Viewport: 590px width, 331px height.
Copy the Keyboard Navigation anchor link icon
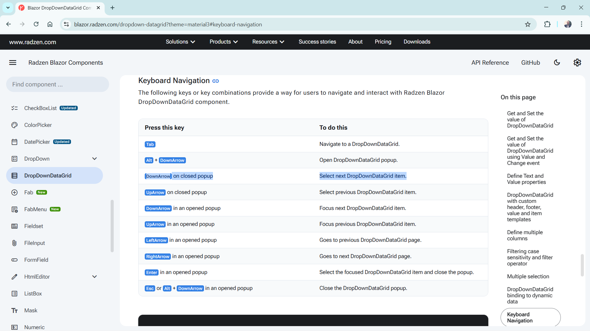[x=216, y=81]
